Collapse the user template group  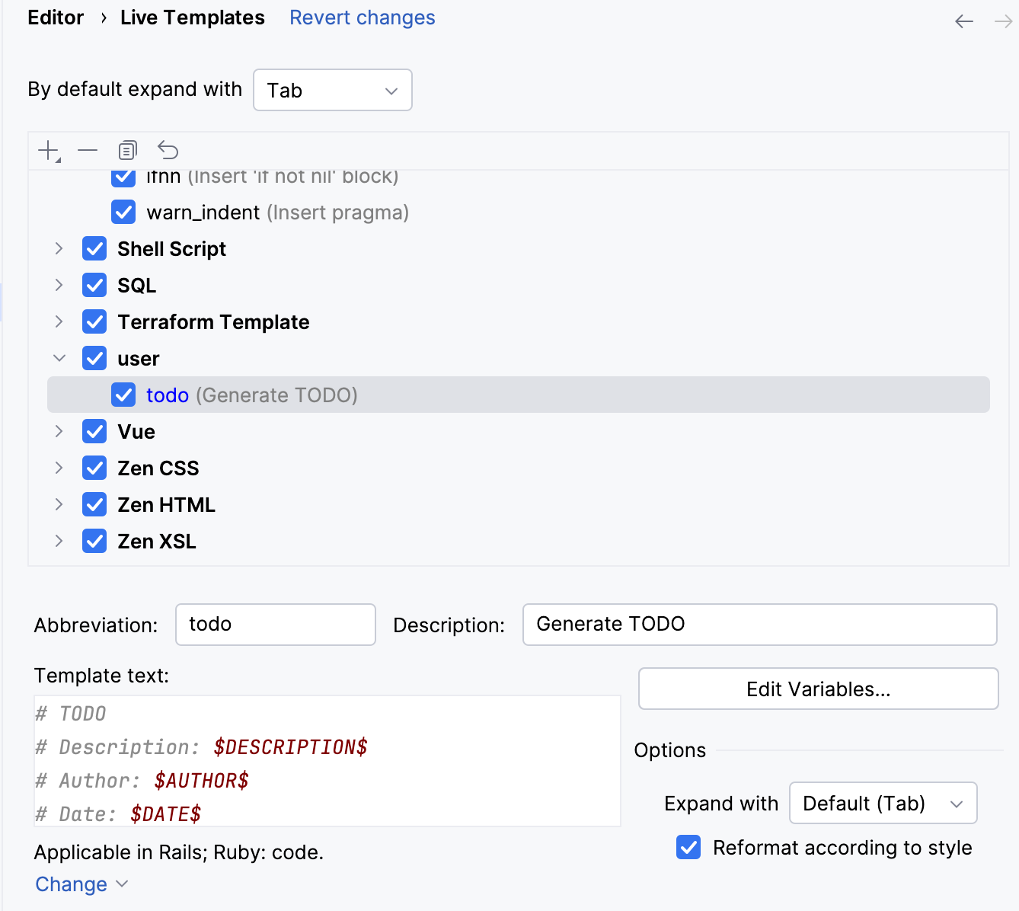pos(59,358)
